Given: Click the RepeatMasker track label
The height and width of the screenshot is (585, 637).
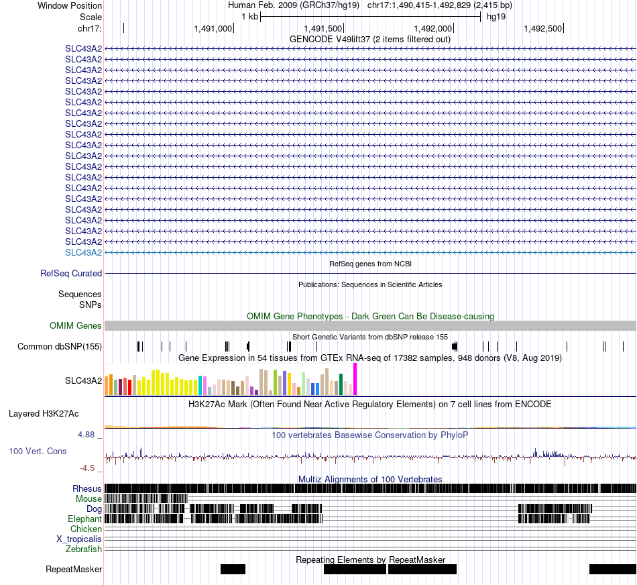Looking at the screenshot, I should (74, 569).
